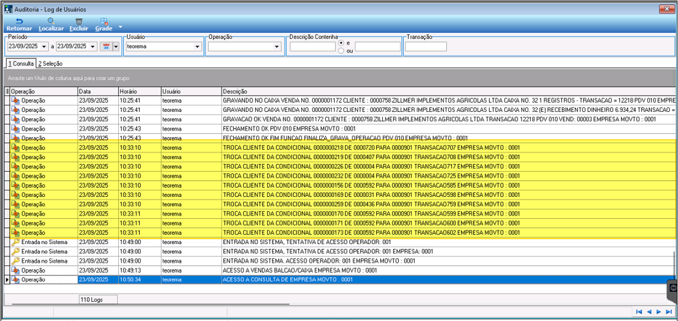Expand the Operação dropdown
This screenshot has width=678, height=321.
coord(277,47)
